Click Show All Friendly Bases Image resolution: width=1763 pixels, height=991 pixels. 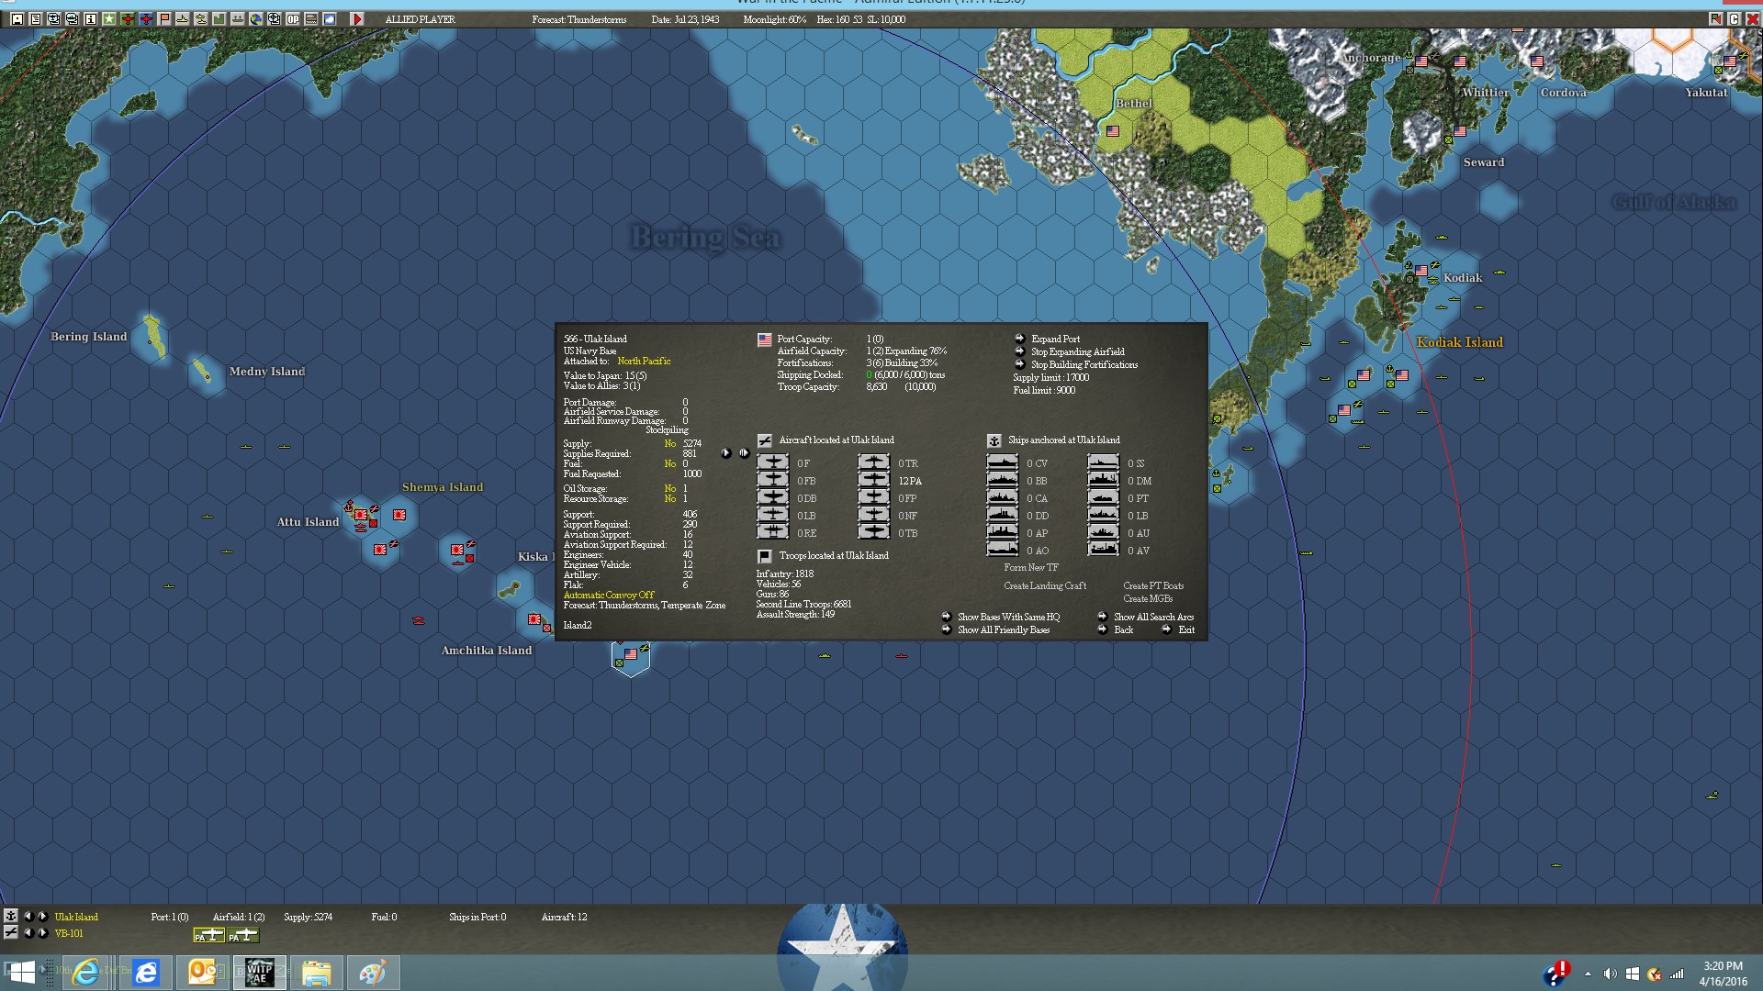pos(1004,630)
